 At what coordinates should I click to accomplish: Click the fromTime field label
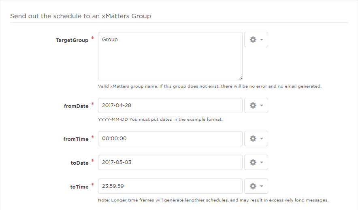tap(76, 139)
